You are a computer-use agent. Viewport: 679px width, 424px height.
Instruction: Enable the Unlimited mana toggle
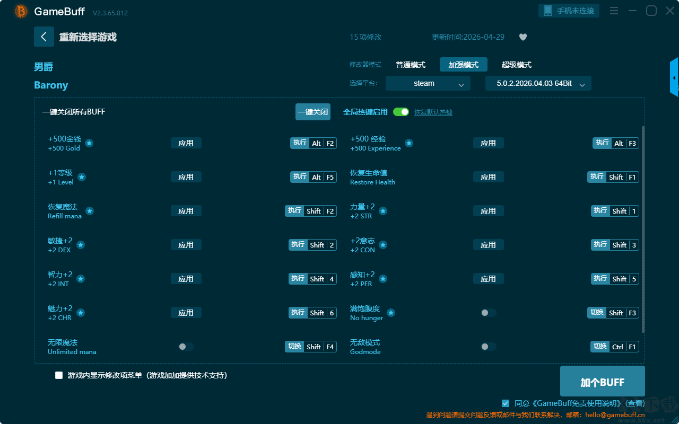(186, 347)
